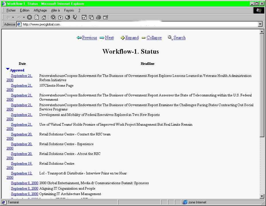
Task: Open the Edition menu
Action: [x=25, y=10]
